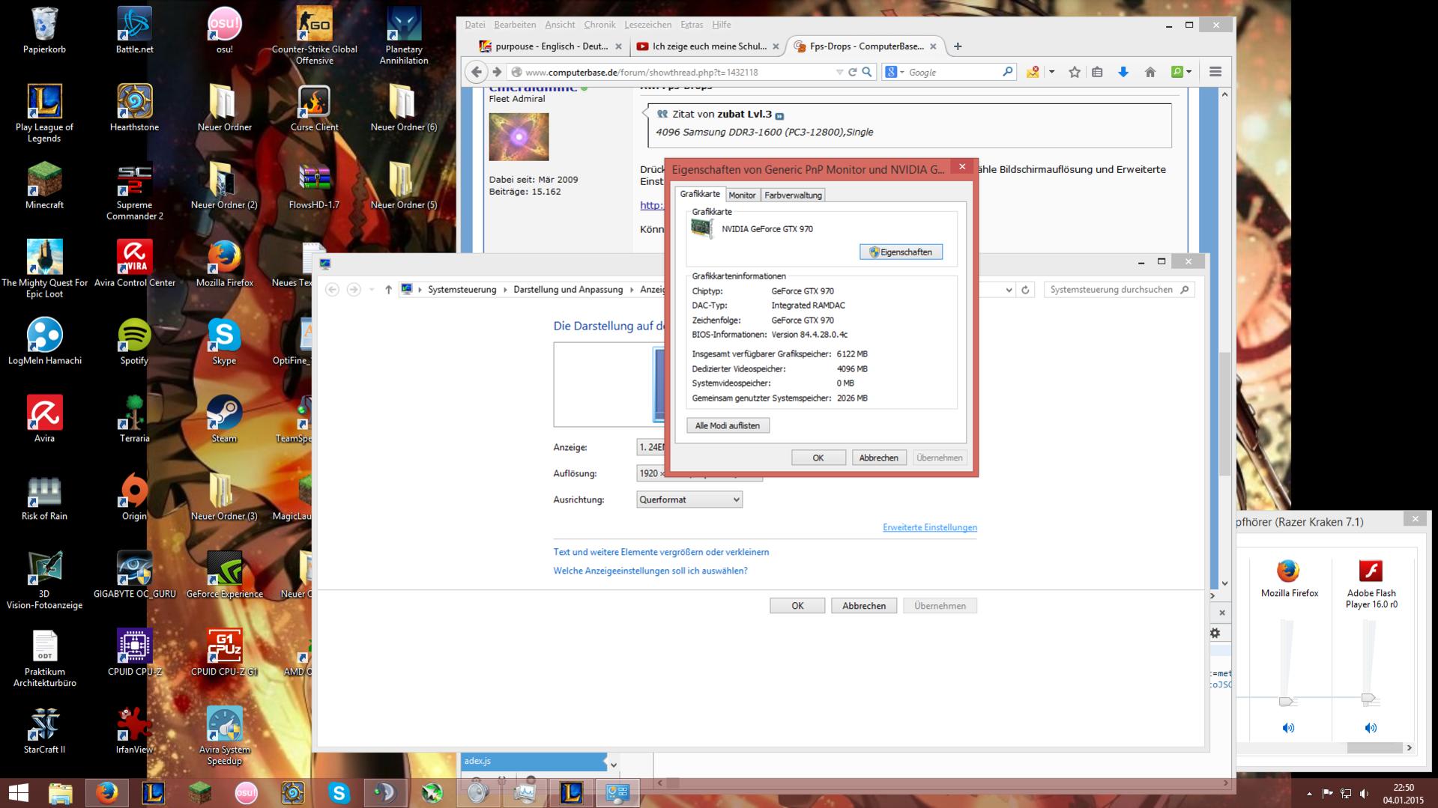The height and width of the screenshot is (808, 1438).
Task: Select the Avira System Speedup desktop icon
Action: pos(224,736)
